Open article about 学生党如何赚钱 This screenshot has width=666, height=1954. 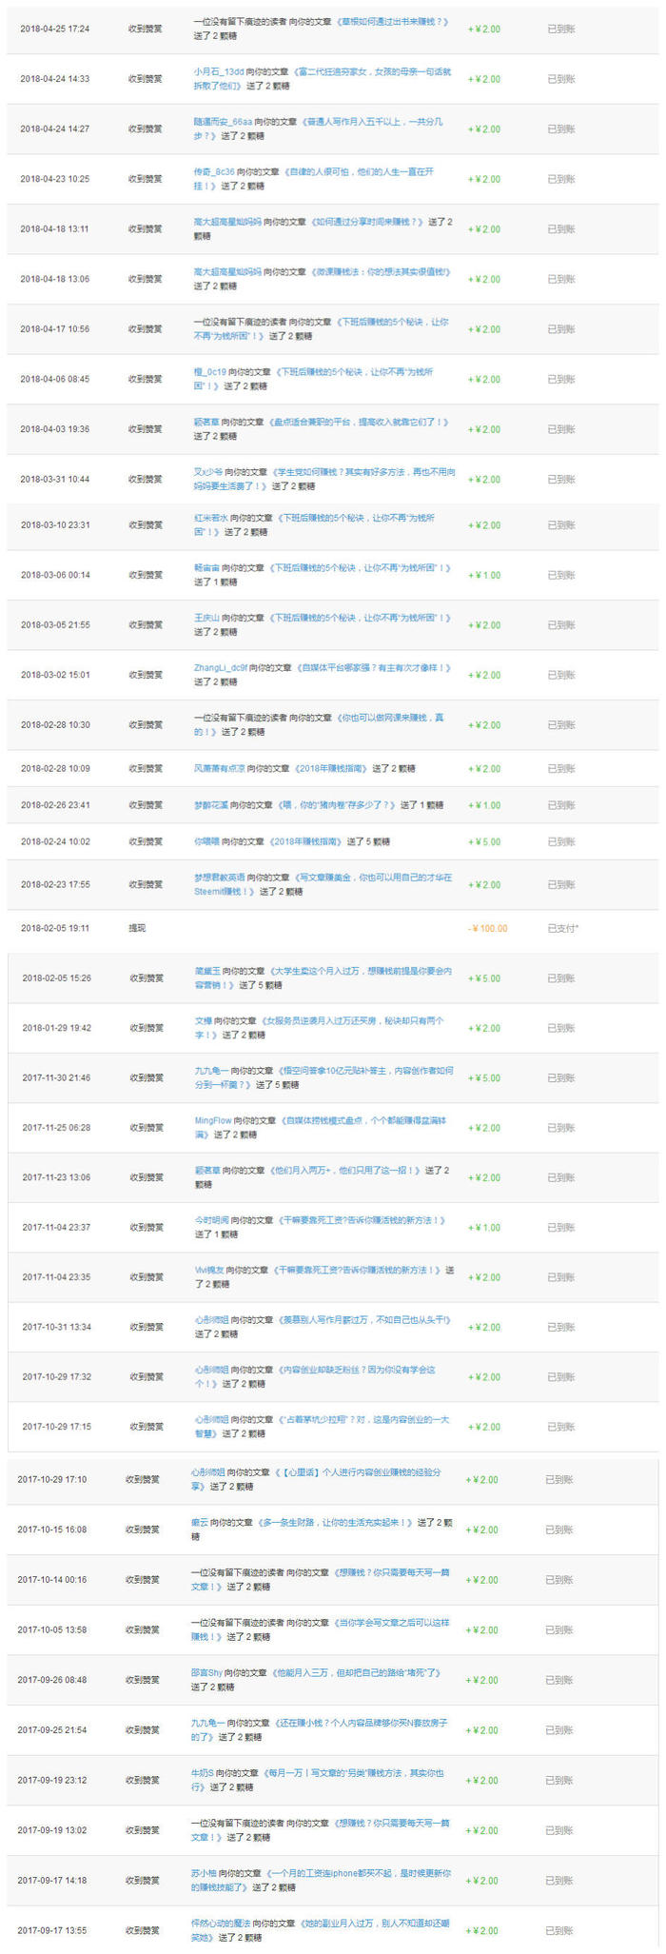[323, 478]
